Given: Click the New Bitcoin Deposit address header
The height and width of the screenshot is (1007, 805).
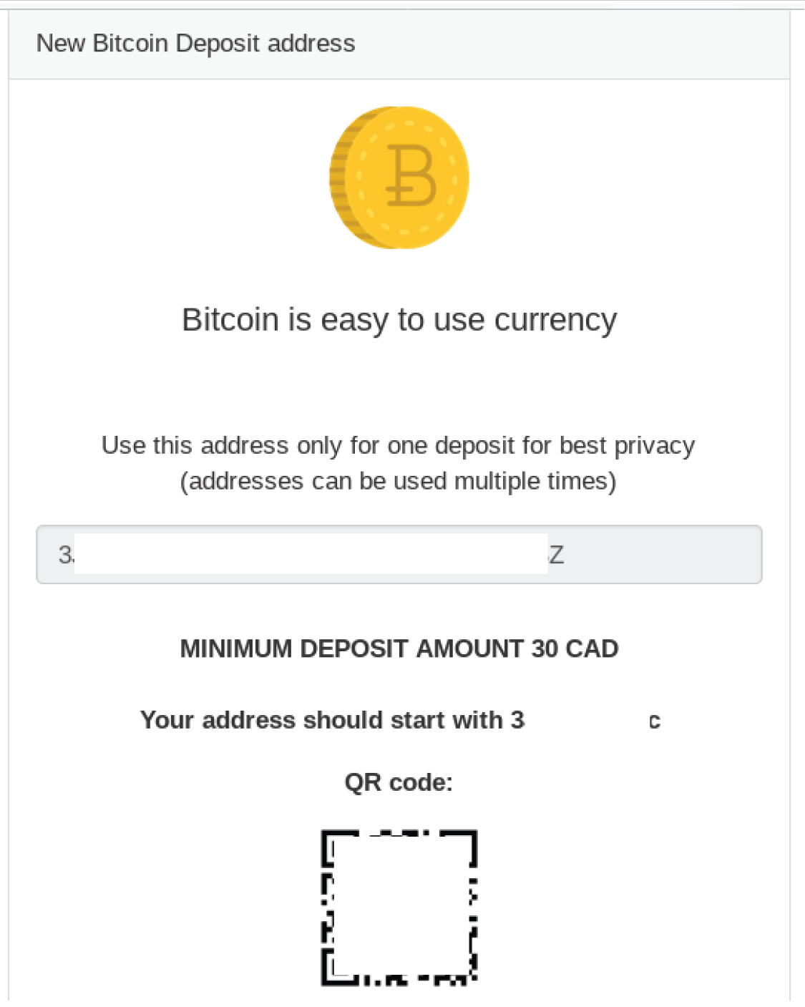Looking at the screenshot, I should point(195,44).
